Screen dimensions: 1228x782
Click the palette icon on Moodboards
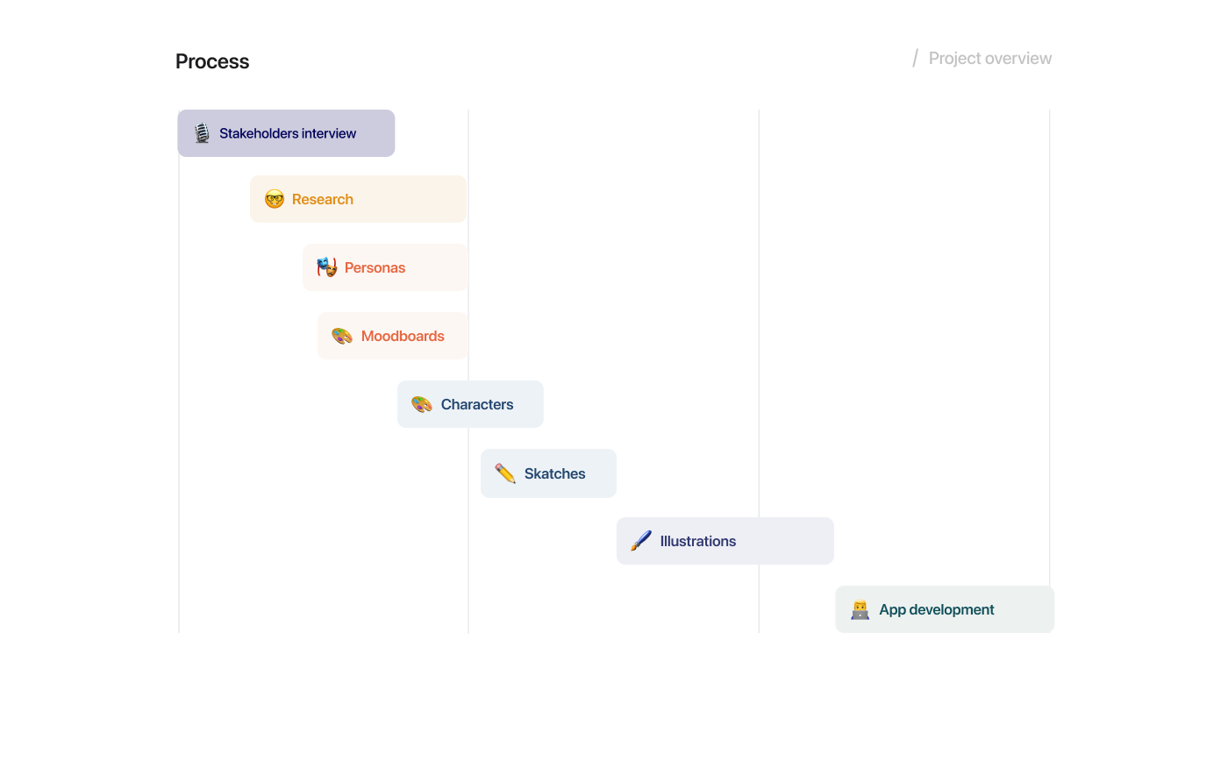point(342,336)
